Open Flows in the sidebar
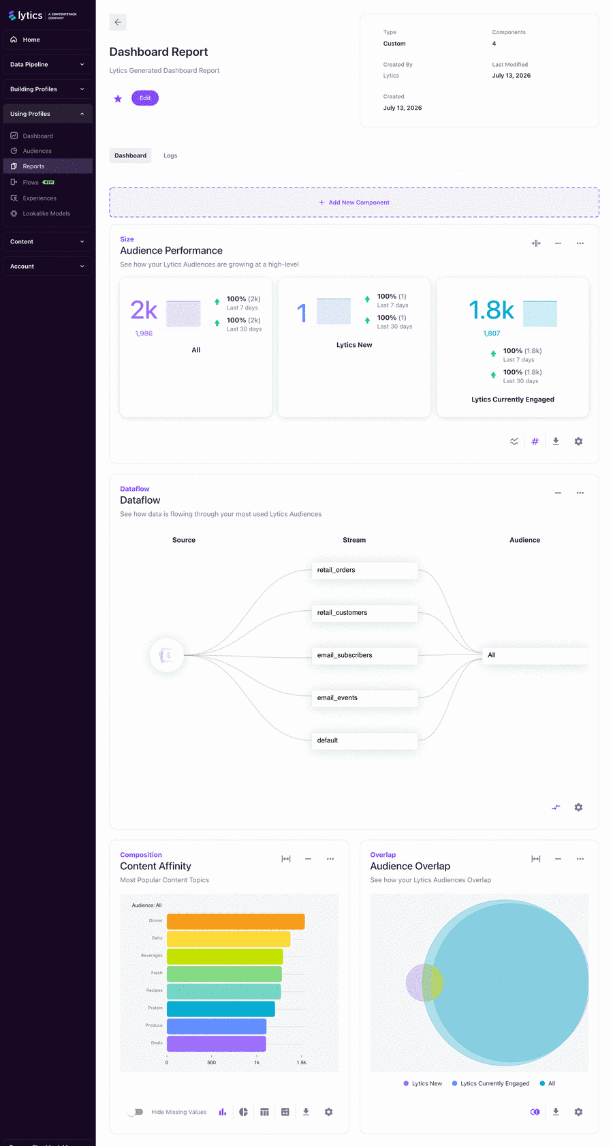Viewport: 613px width, 1146px height. 48,182
